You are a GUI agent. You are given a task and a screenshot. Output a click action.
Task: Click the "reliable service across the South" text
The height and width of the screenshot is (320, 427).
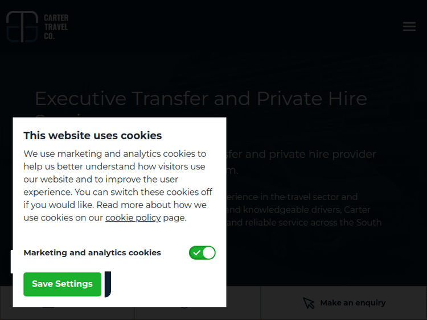304,222
